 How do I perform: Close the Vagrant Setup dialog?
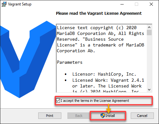coord(151,4)
